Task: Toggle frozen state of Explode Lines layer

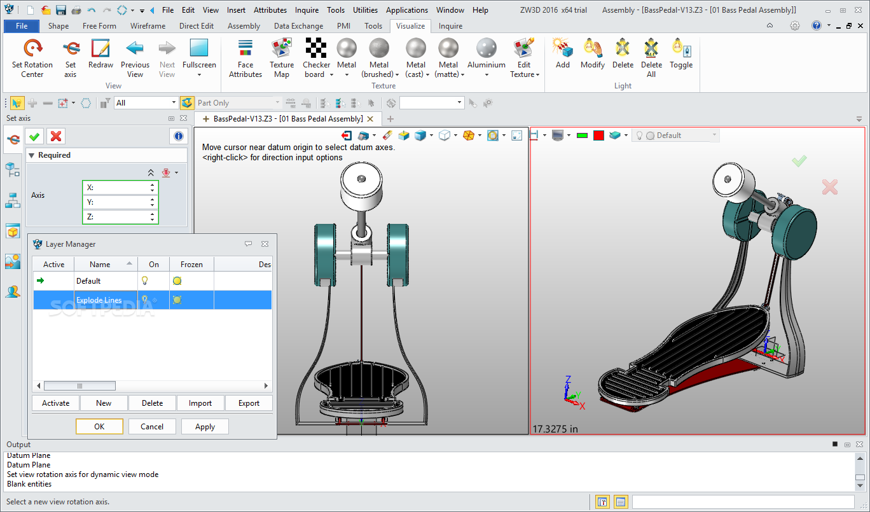Action: click(177, 300)
